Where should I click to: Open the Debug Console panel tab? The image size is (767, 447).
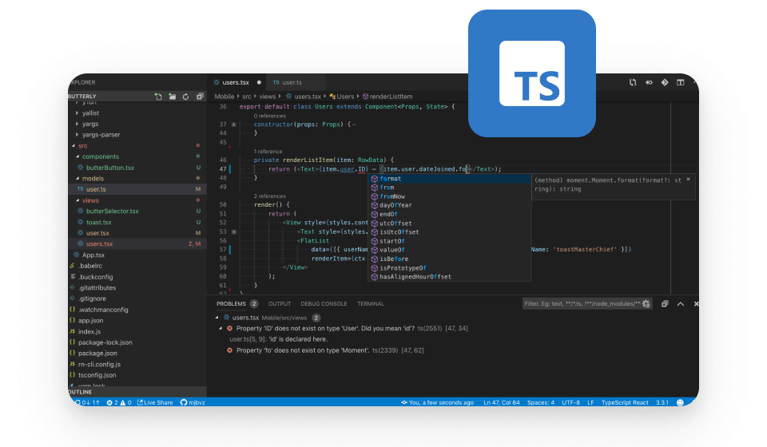click(x=324, y=304)
